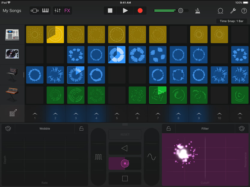Click the Filter effect name header
The height and width of the screenshot is (187, 250).
coord(205,128)
